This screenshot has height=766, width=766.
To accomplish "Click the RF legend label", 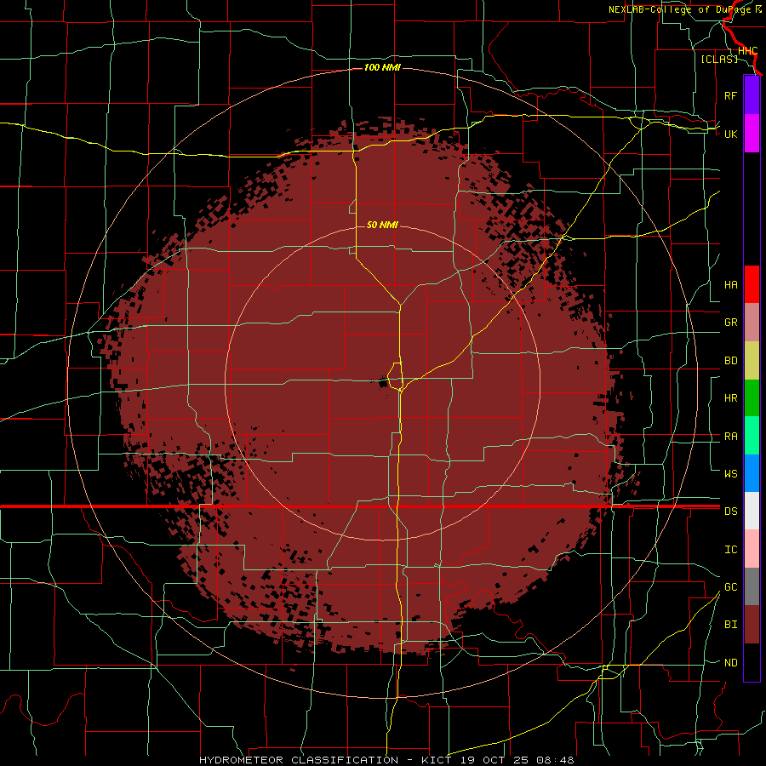I will 730,95.
